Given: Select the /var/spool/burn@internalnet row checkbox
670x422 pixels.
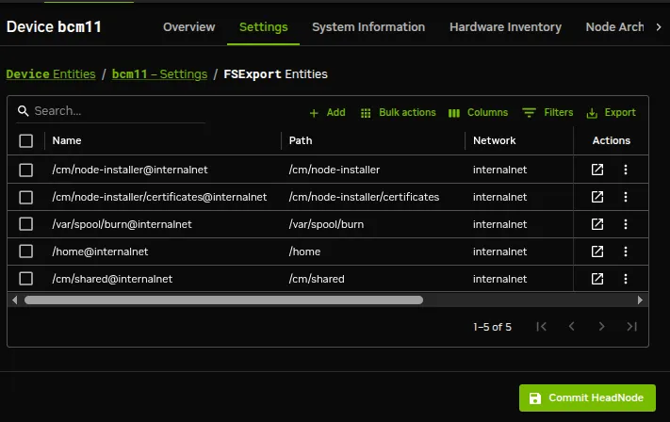Looking at the screenshot, I should [26, 224].
